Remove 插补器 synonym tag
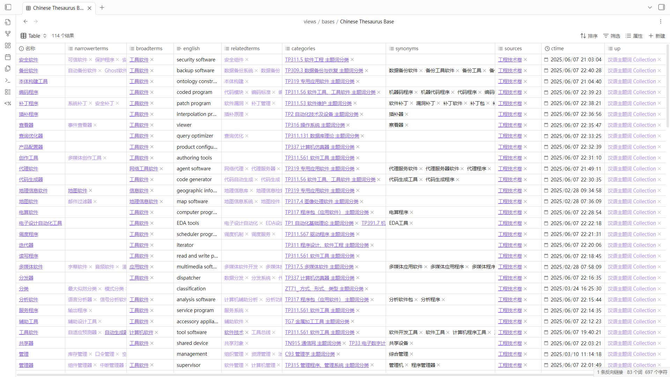This screenshot has width=670, height=377. pyautogui.click(x=407, y=114)
